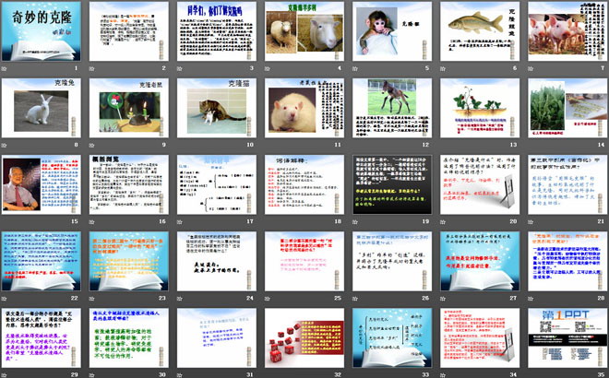Click animation star icon under slide 5
609x378 pixels.
tap(355, 69)
